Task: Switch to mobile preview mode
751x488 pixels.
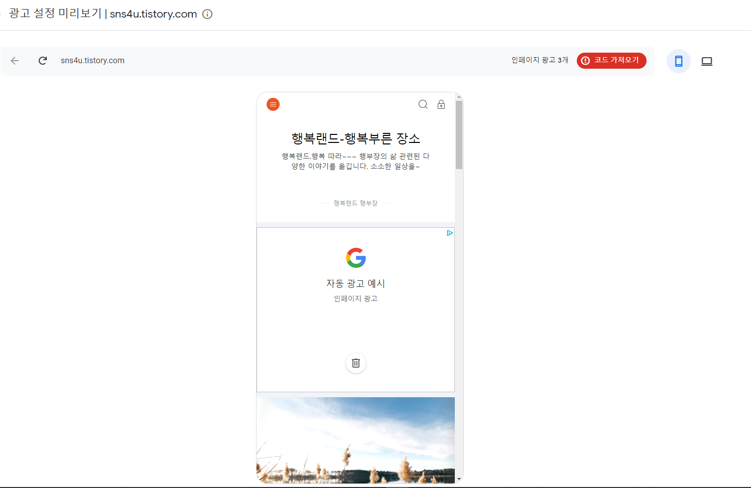Action: click(x=679, y=61)
